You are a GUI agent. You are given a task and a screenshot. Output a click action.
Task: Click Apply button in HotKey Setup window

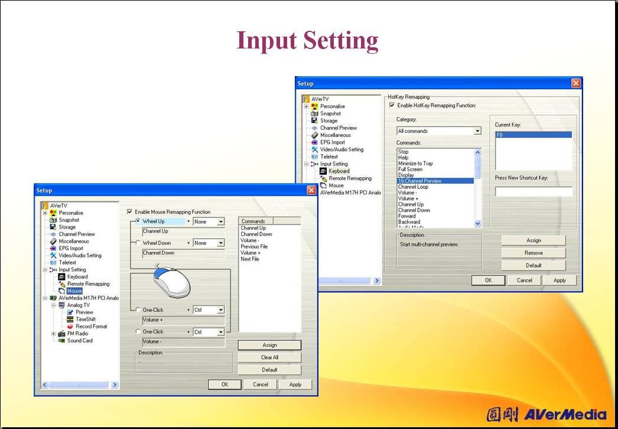click(x=560, y=280)
